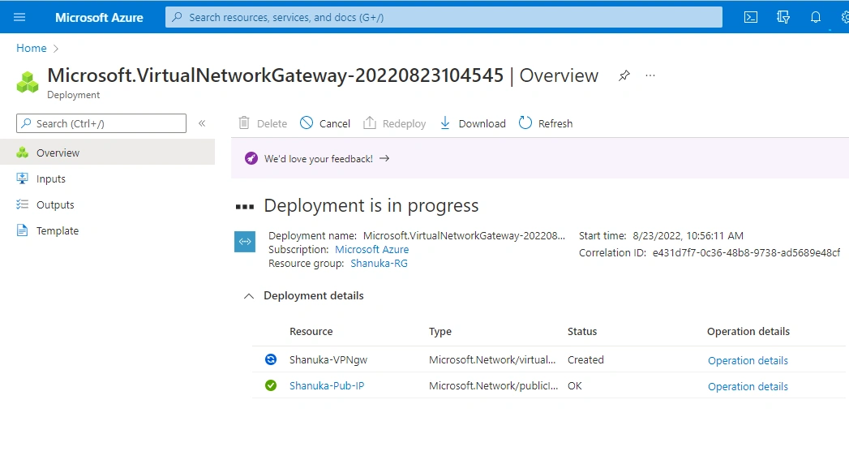The height and width of the screenshot is (460, 849).
Task: Click the Start time value 8/23/2022, 10:56:11 AM
Action: (688, 236)
